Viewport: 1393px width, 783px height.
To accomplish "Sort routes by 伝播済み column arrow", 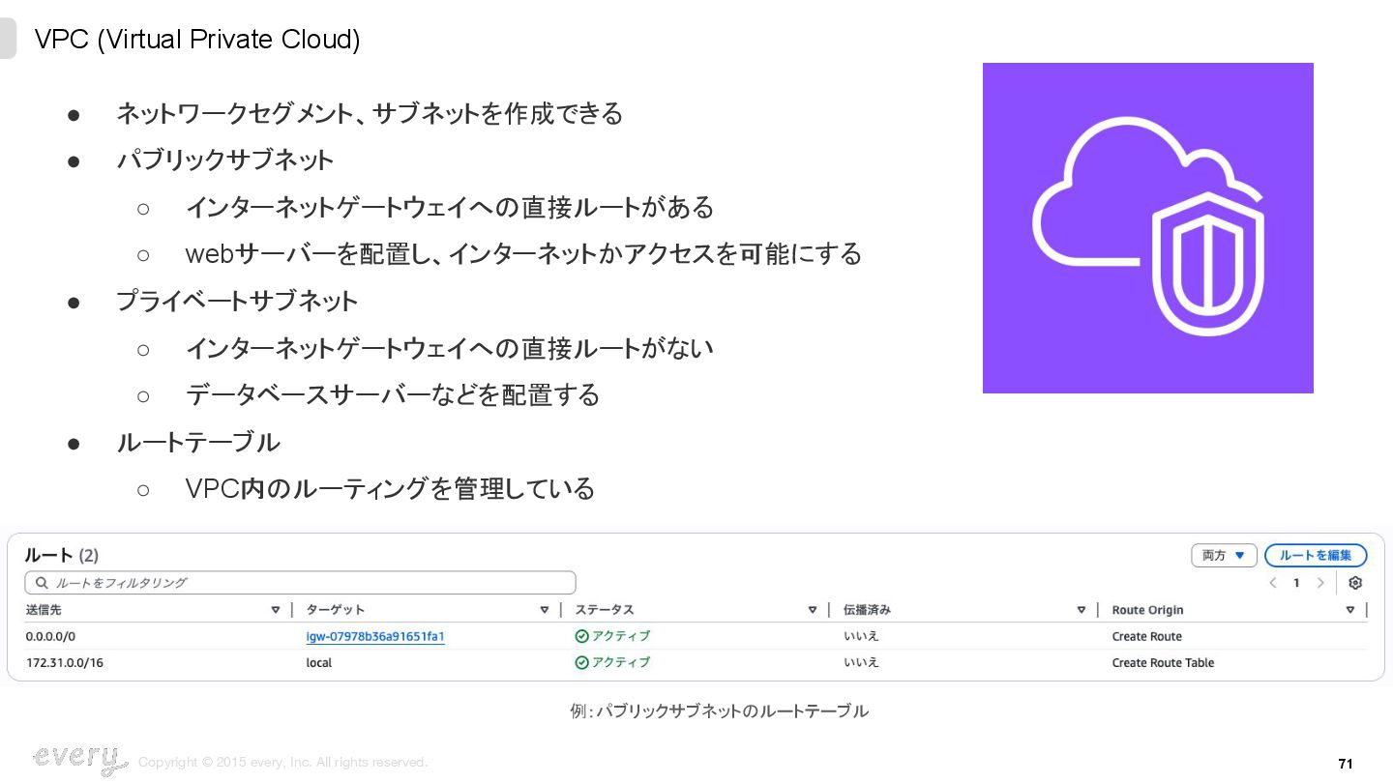I will (1082, 610).
